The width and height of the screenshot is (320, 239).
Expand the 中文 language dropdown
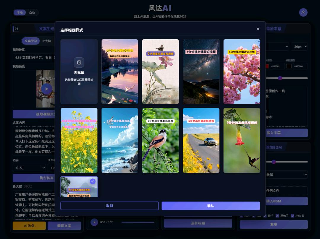tap(29, 168)
